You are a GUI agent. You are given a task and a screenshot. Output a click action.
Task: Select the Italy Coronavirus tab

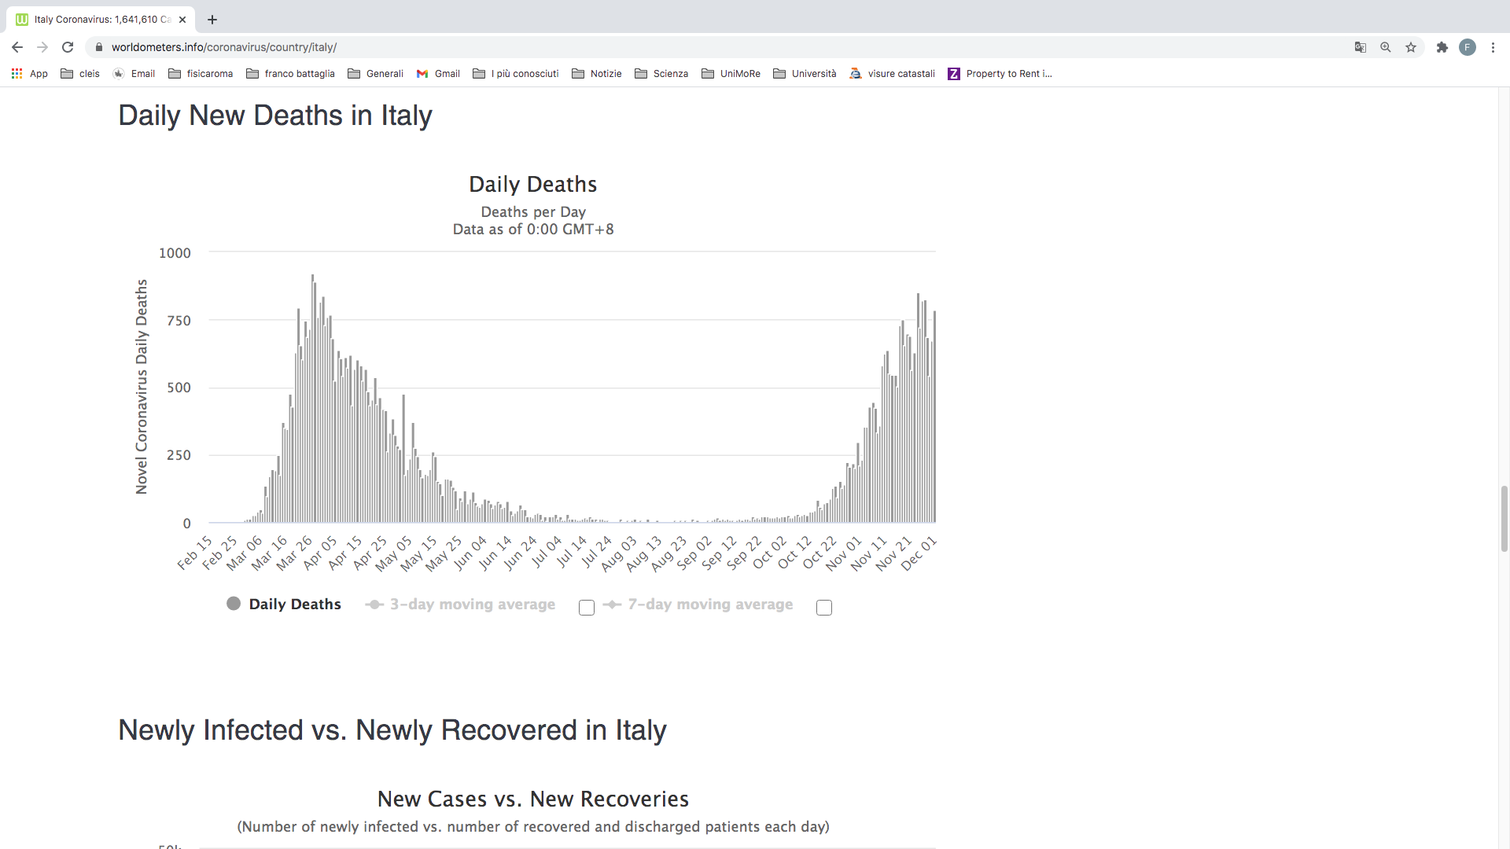tap(101, 20)
